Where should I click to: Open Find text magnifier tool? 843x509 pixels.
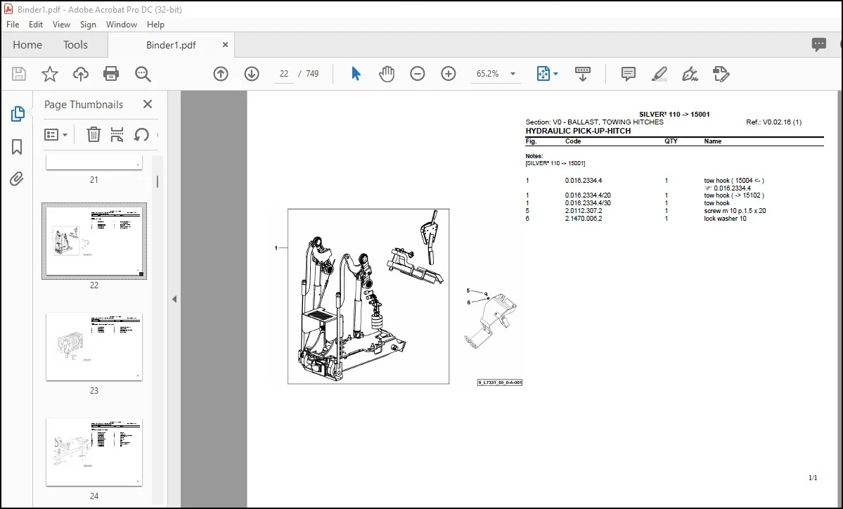(143, 74)
